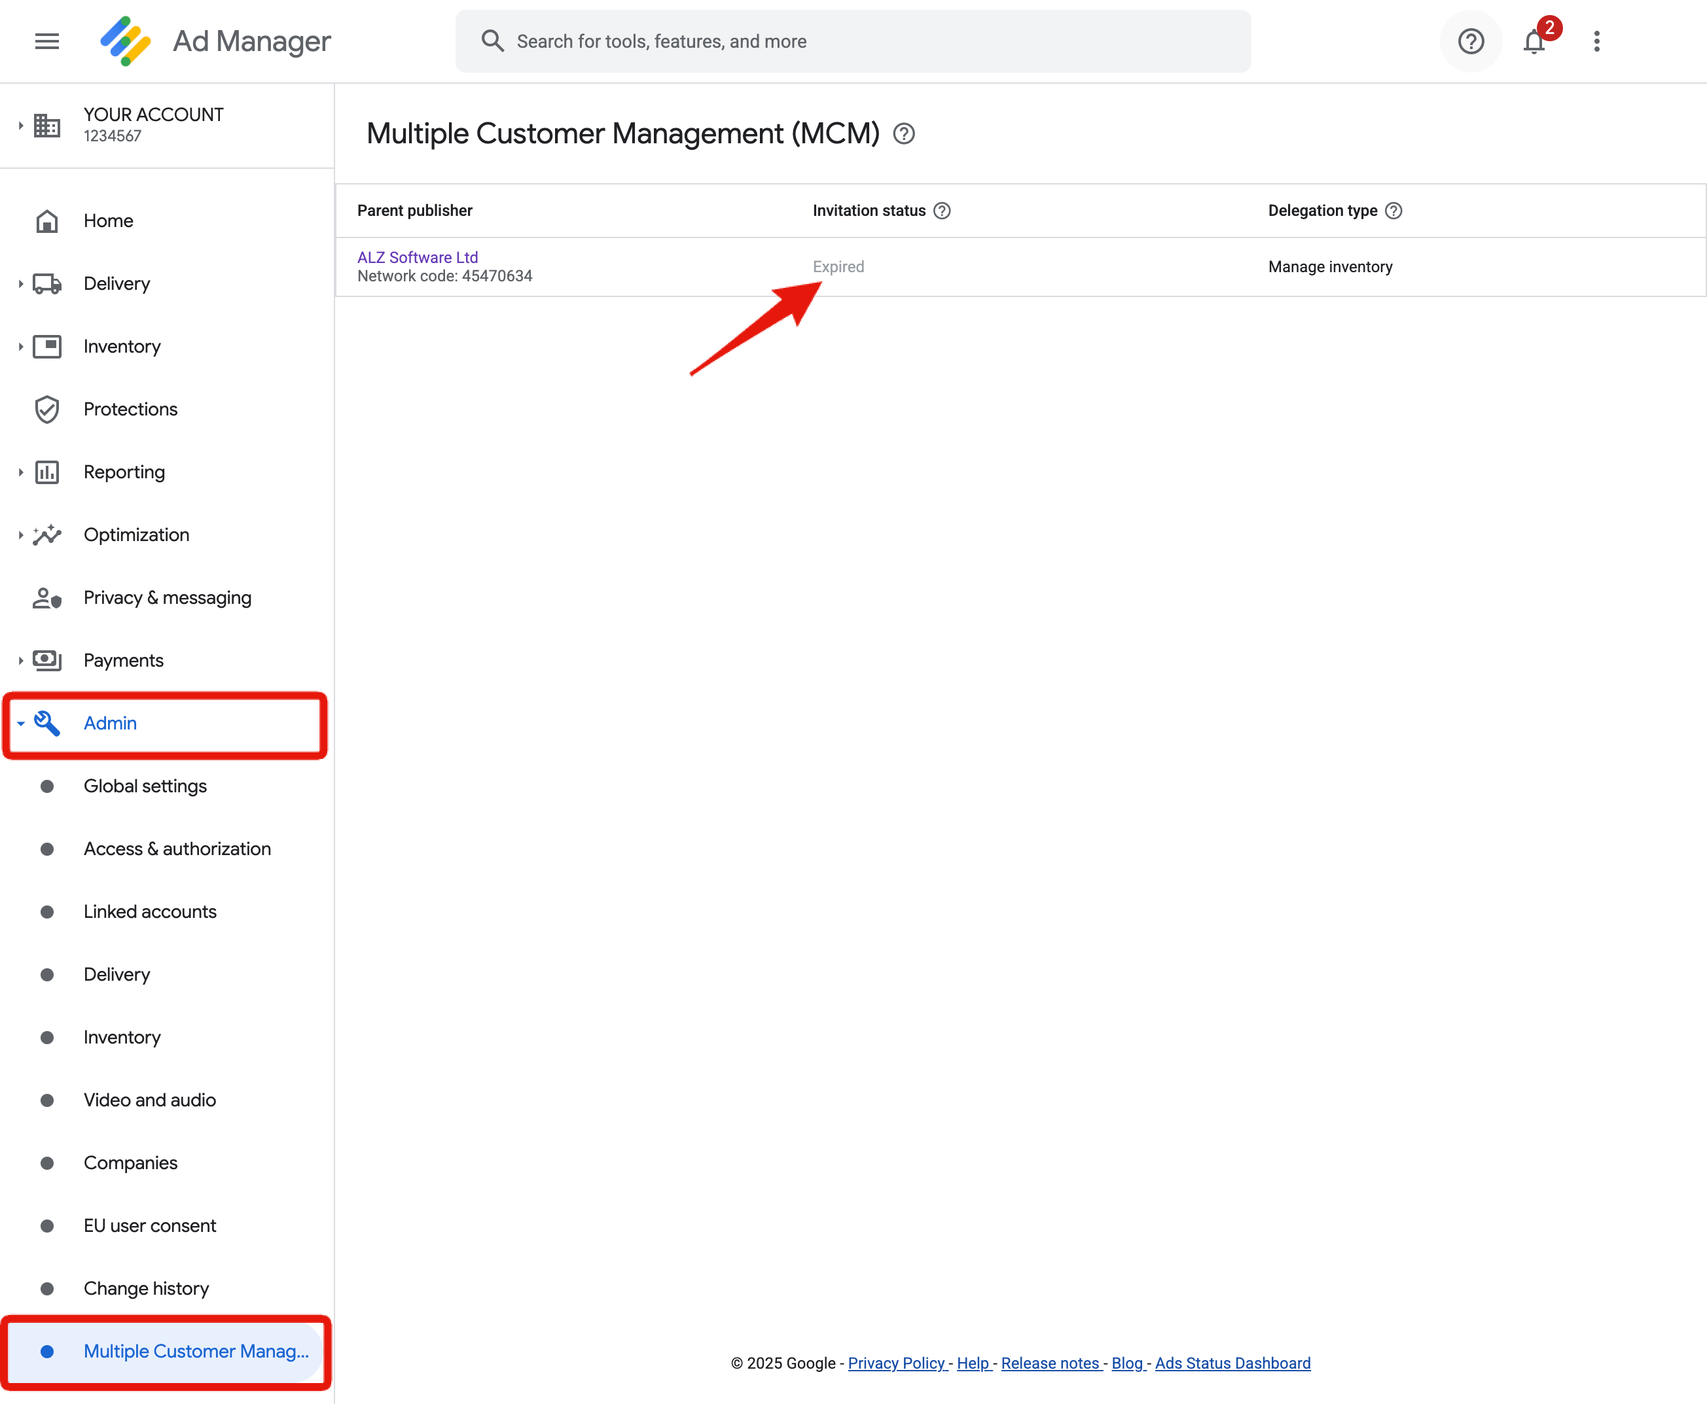1707x1404 pixels.
Task: Click the Delivery truck icon
Action: pyautogui.click(x=47, y=284)
